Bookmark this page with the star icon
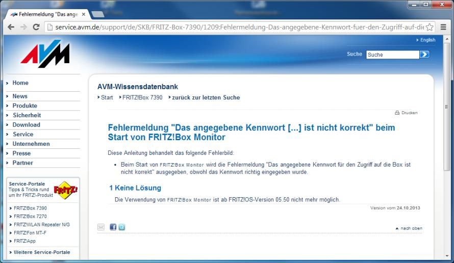 click(x=430, y=27)
